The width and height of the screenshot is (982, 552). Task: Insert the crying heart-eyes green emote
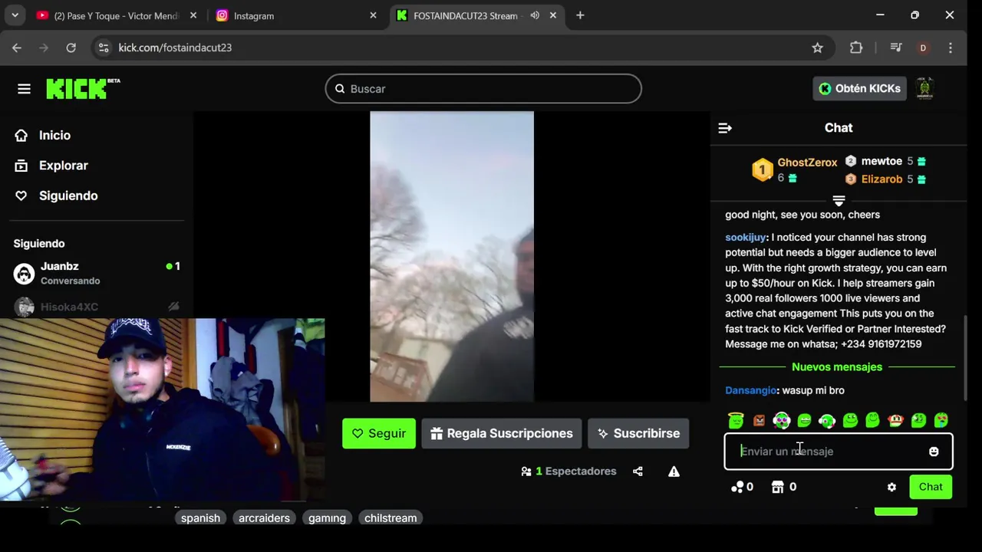point(941,420)
